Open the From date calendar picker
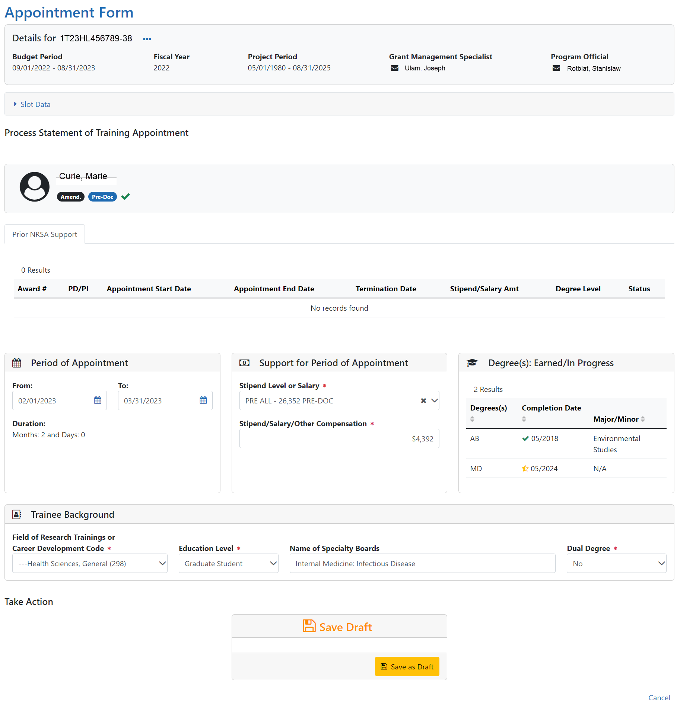The image size is (677, 710). pos(98,400)
